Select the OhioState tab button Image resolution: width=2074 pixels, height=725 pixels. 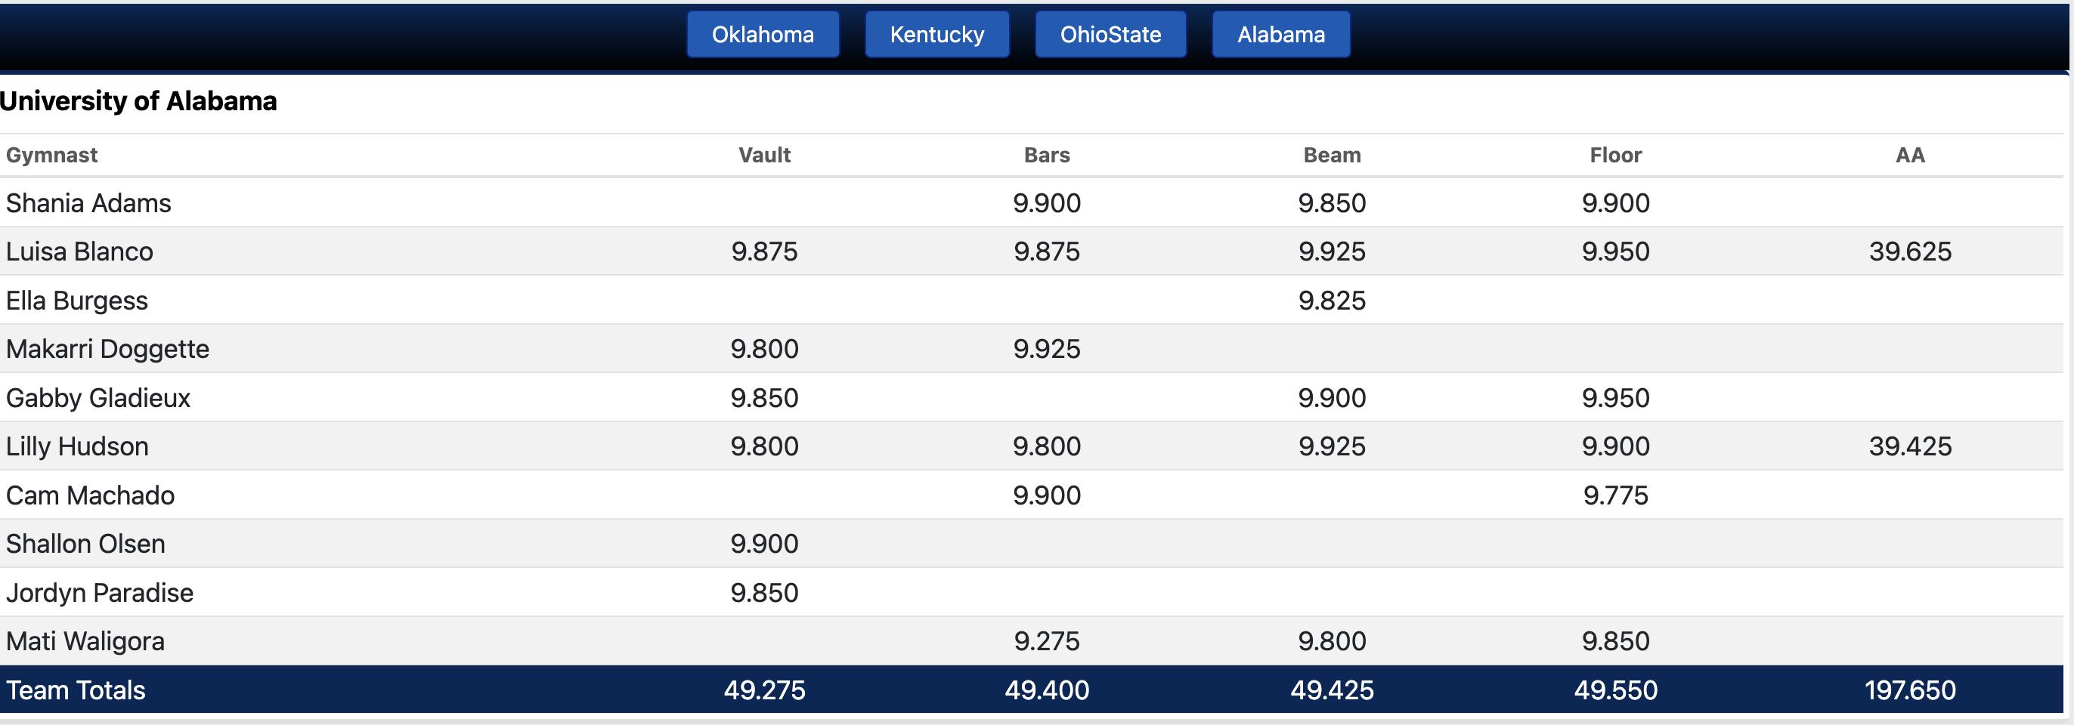tap(1110, 35)
